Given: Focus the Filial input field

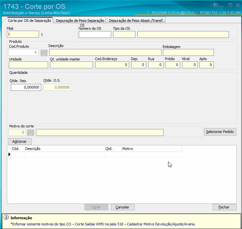Looking at the screenshot, I should (x=23, y=34).
